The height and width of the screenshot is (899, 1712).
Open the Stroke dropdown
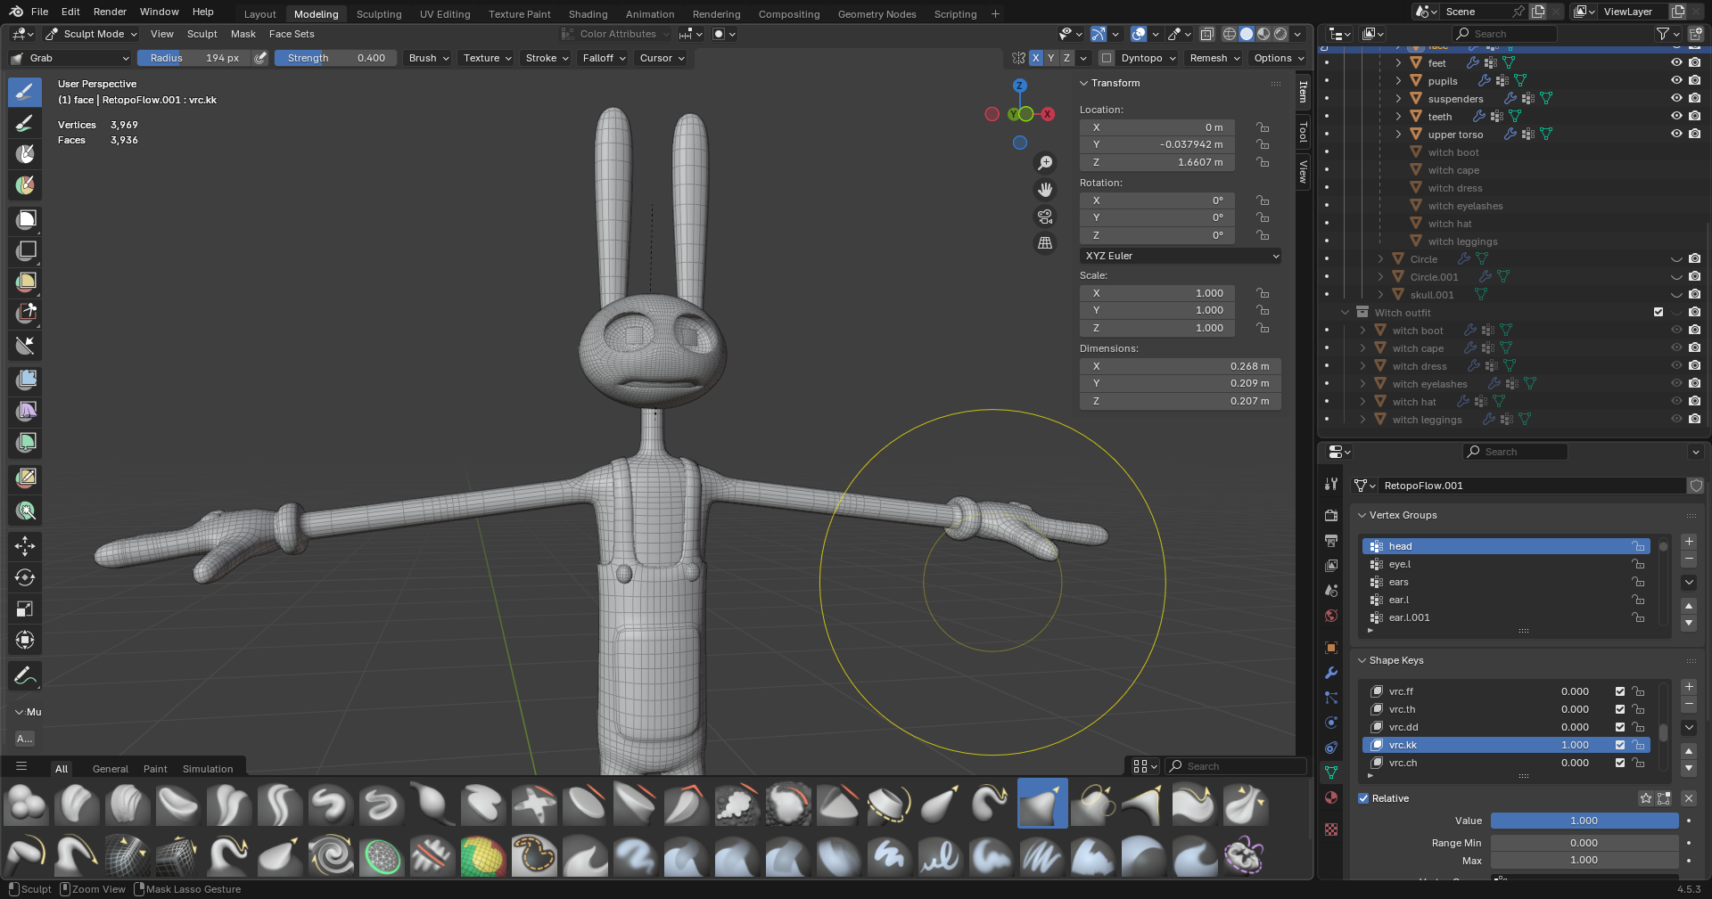(x=547, y=58)
